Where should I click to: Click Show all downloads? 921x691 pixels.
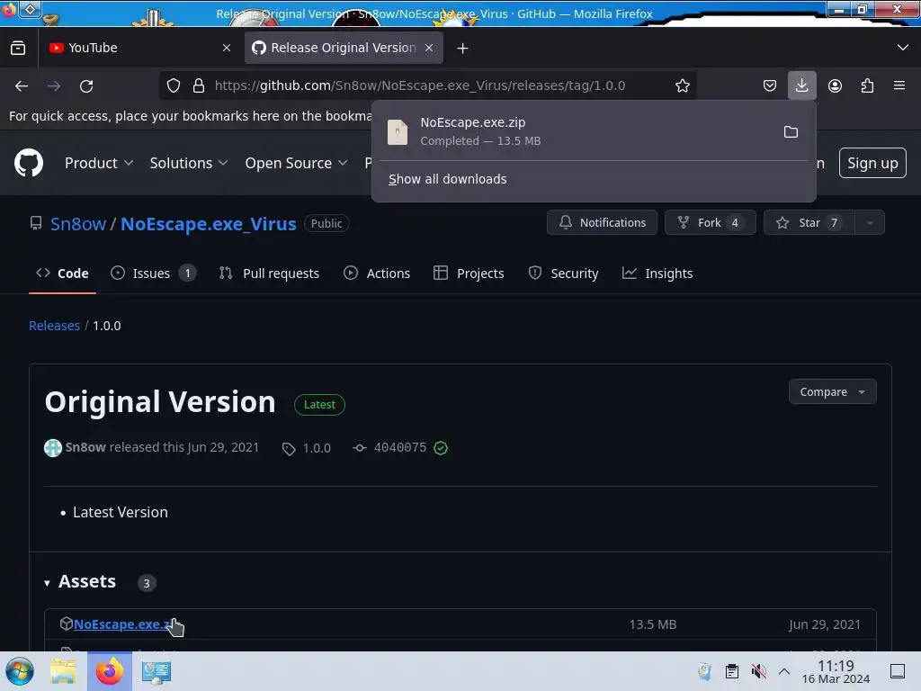pos(448,179)
